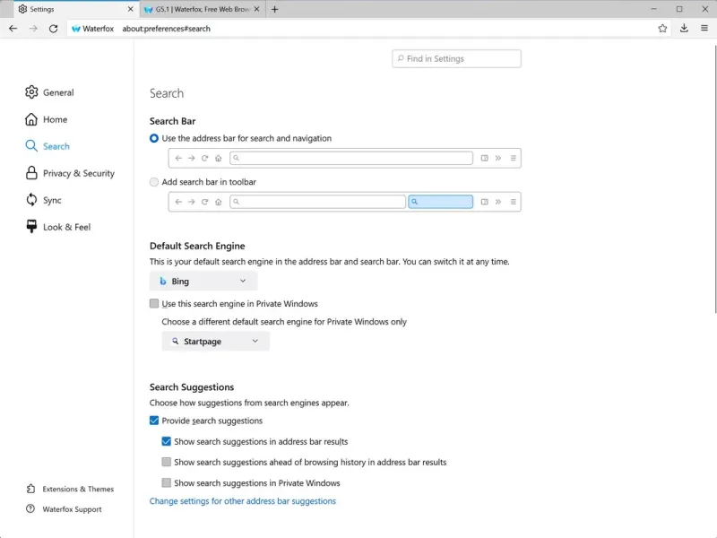Click the Privacy & Security lock icon

pyautogui.click(x=32, y=173)
